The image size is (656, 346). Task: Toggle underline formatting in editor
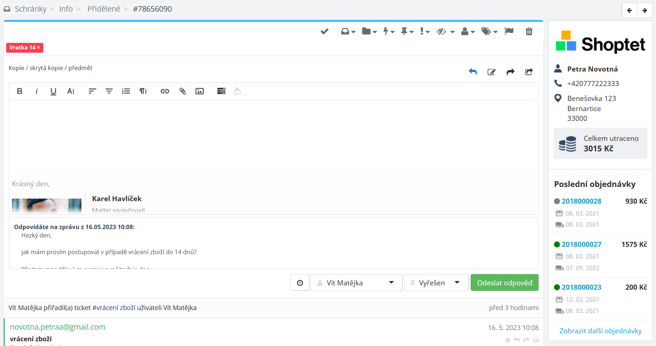click(x=53, y=91)
